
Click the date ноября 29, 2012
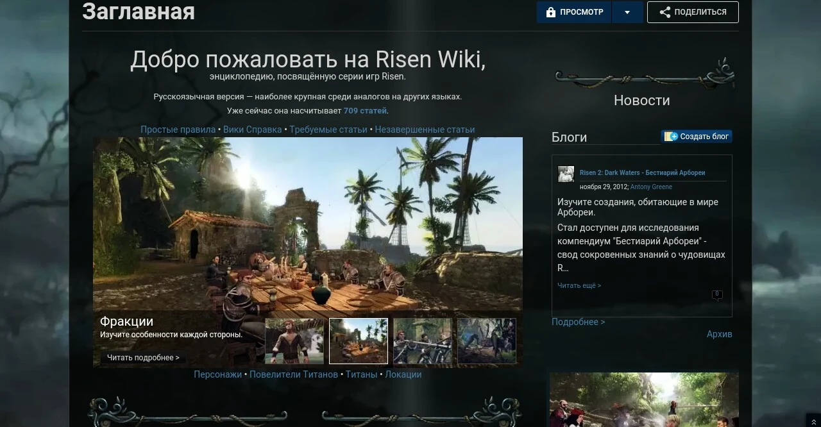[604, 187]
